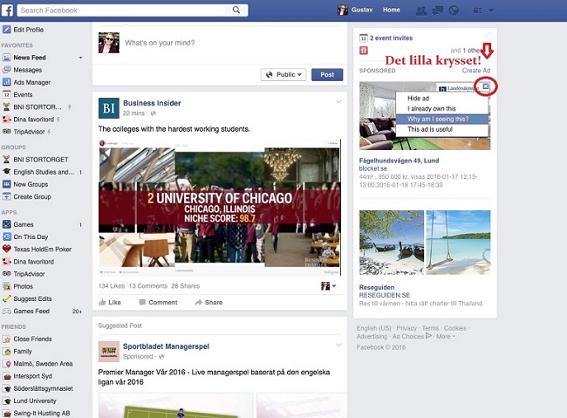Image resolution: width=567 pixels, height=418 pixels.
Task: Expand More footer dropdown
Action: pyautogui.click(x=445, y=336)
